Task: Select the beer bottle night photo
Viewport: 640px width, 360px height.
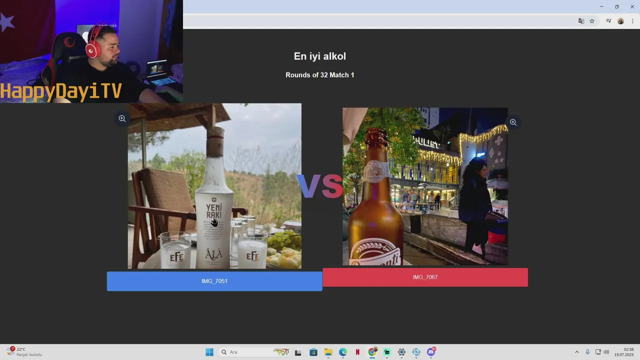Action: 425,186
